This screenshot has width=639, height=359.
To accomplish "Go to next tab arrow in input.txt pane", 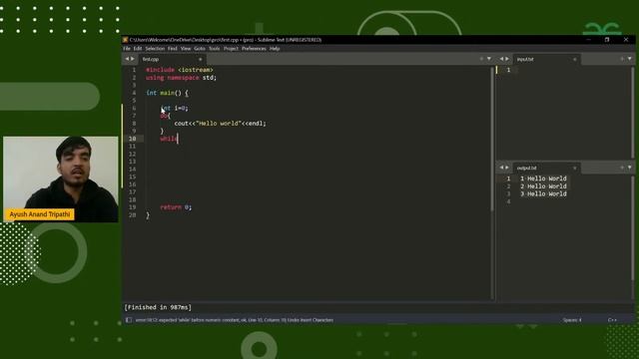I will coord(507,59).
